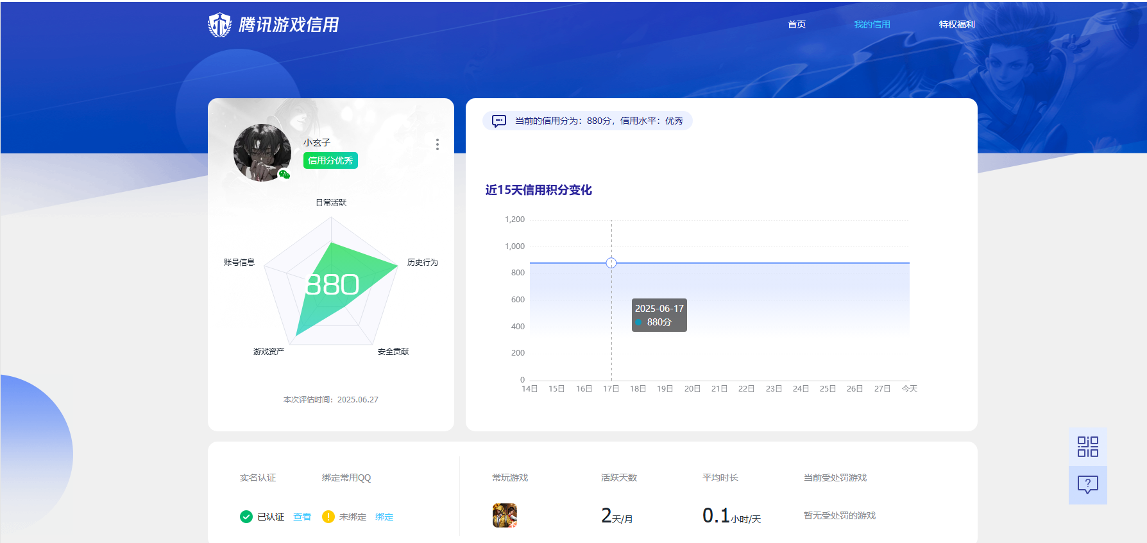Click the 14日 label on the chart axis
Viewport: 1147px width, 543px height.
tap(530, 388)
